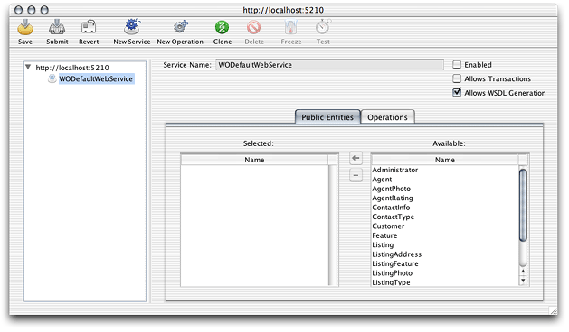The image size is (569, 332).
Task: Select the http://localhost:5210 root tree item
Action: click(x=72, y=68)
